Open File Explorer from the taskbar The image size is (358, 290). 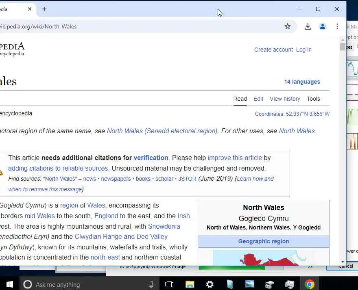pyautogui.click(x=190, y=284)
